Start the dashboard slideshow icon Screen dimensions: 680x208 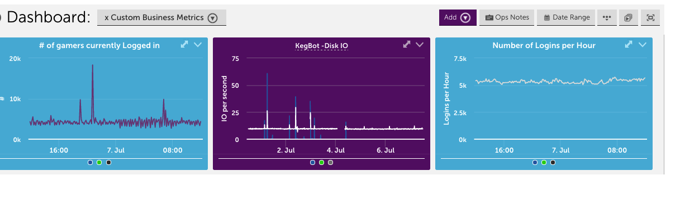(x=628, y=17)
